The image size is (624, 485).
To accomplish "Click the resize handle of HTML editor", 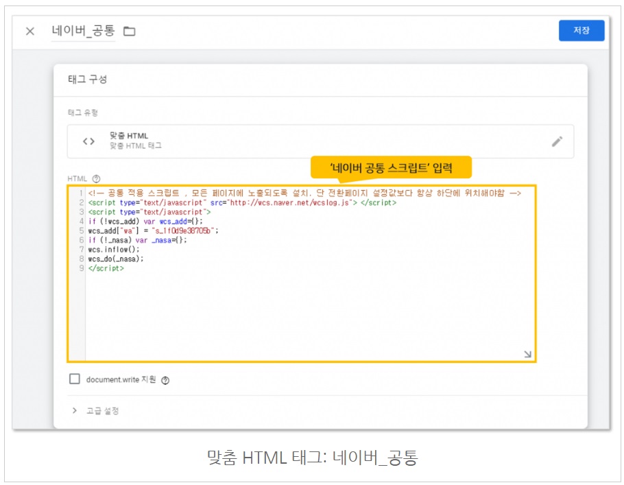I will [x=528, y=354].
